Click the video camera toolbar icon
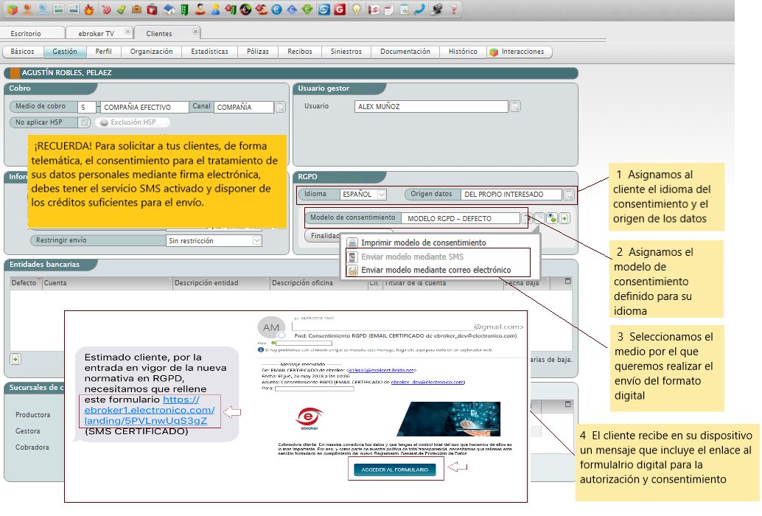Image resolution: width=762 pixels, height=516 pixels. coord(437,10)
